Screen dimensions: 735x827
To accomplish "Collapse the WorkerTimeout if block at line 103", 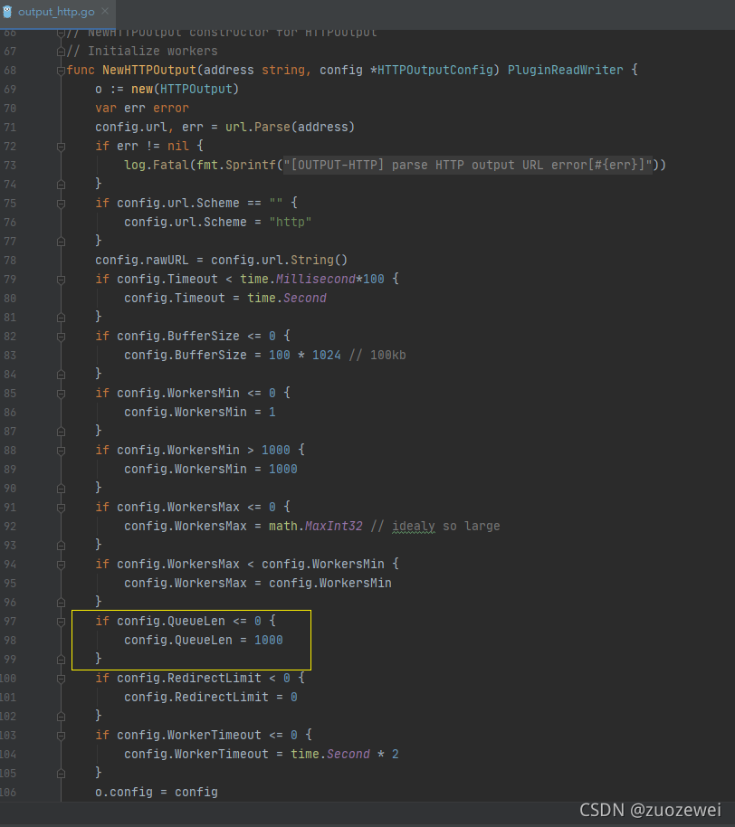I will [x=62, y=736].
